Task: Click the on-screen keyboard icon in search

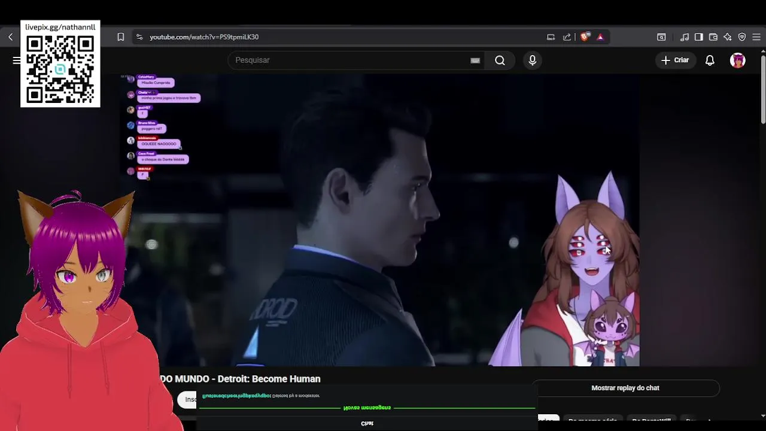Action: (x=475, y=60)
